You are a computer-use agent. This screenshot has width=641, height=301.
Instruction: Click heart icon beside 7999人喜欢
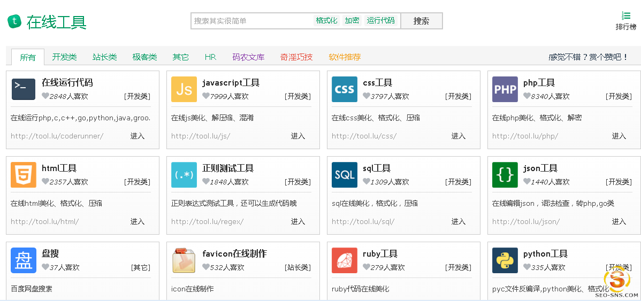pyautogui.click(x=206, y=96)
